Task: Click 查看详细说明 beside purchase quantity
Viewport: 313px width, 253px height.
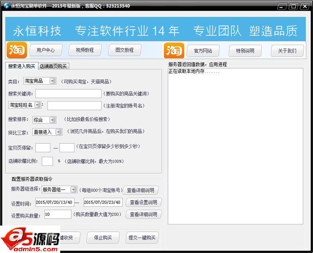Action: tap(143, 215)
